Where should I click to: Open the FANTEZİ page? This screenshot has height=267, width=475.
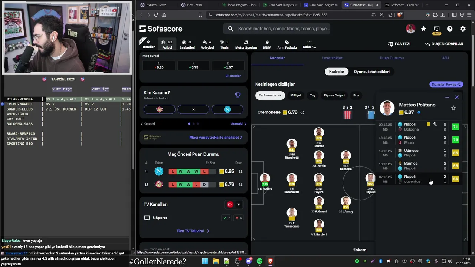(399, 44)
